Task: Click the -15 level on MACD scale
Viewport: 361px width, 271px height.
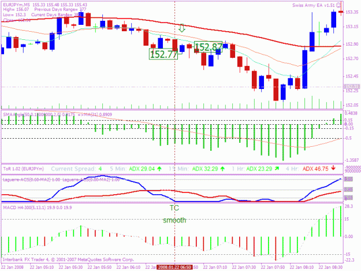Action: click(348, 254)
